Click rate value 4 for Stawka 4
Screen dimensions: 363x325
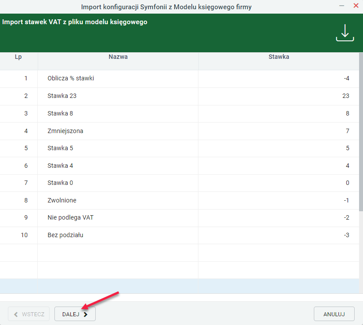[348, 166]
